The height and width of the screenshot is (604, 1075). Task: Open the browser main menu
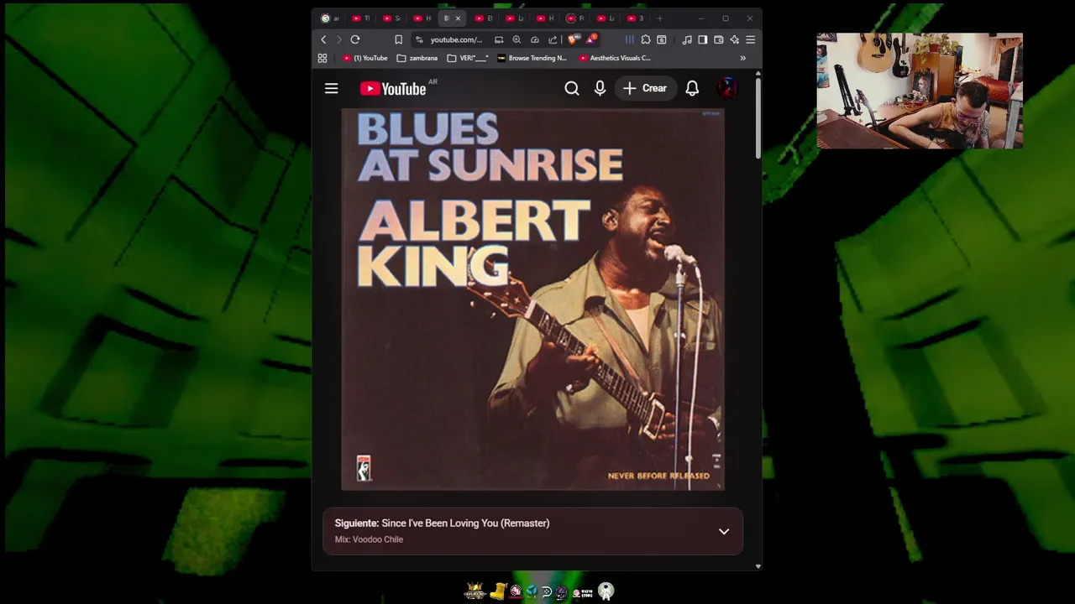[x=751, y=39]
